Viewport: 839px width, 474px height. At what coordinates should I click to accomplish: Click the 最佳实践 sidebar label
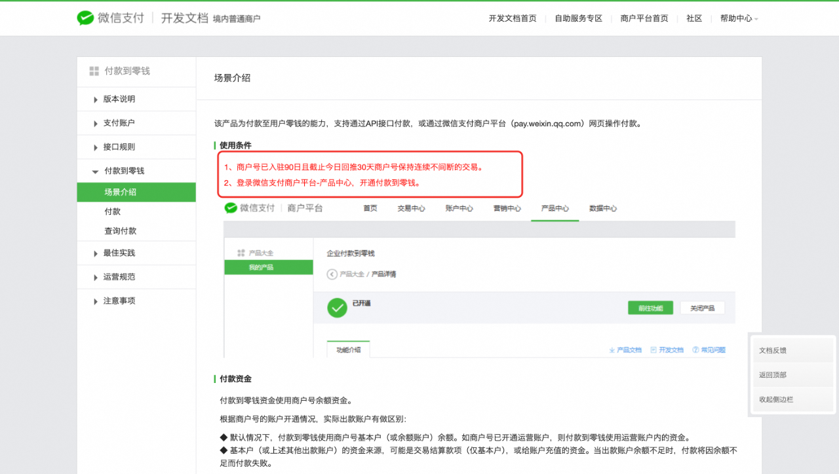(119, 253)
